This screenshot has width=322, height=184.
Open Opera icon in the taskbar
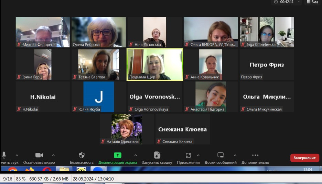pyautogui.click(x=47, y=170)
